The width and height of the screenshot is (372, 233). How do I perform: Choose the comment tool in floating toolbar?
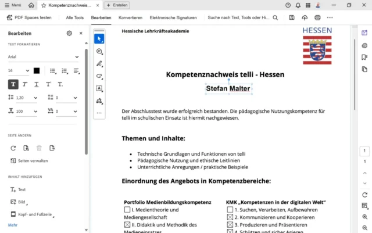click(x=99, y=51)
